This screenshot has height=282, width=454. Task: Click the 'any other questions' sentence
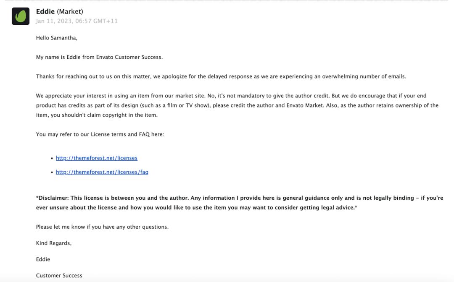pos(102,227)
